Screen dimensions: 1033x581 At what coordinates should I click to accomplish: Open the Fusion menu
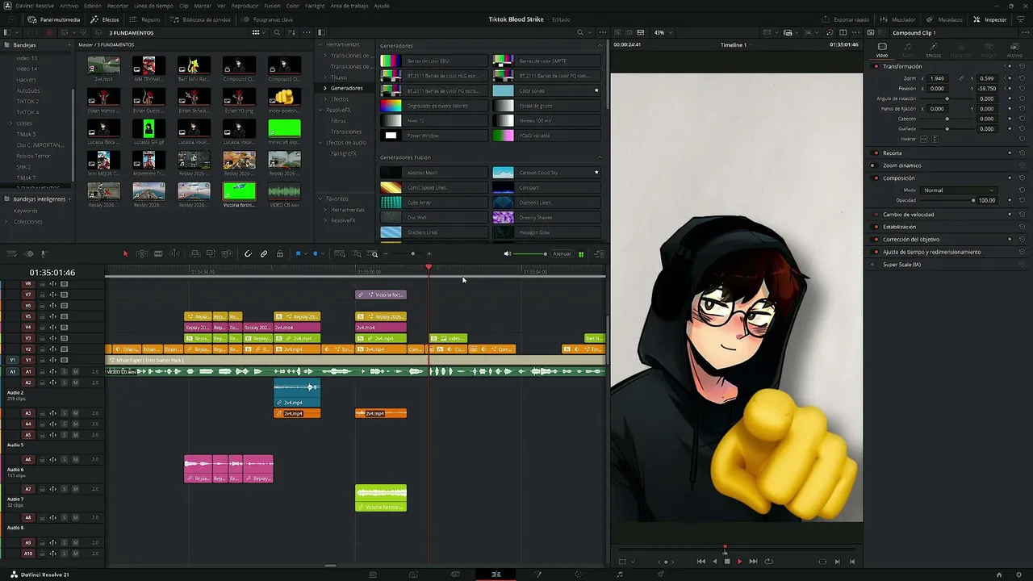tap(272, 6)
